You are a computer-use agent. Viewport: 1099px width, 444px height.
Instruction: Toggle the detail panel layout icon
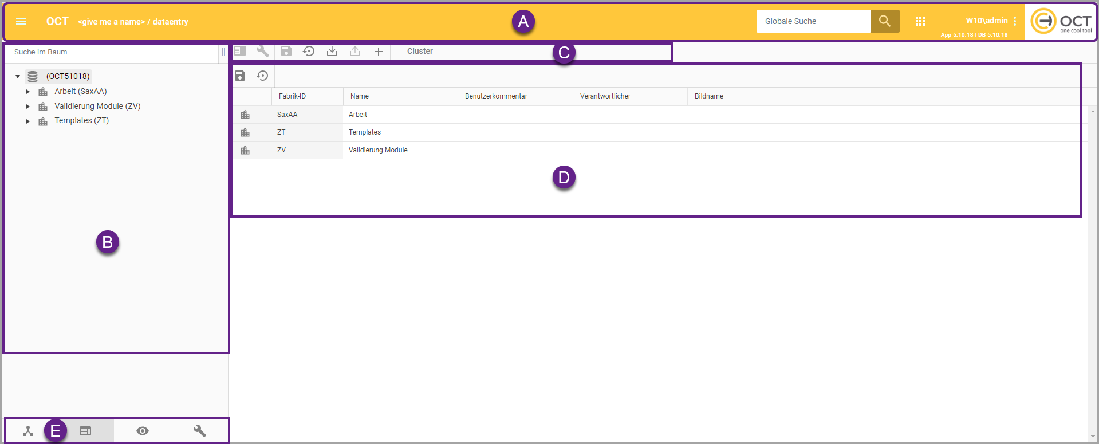tap(240, 51)
